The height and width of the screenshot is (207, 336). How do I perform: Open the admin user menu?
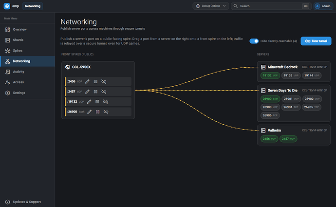coord(323,6)
